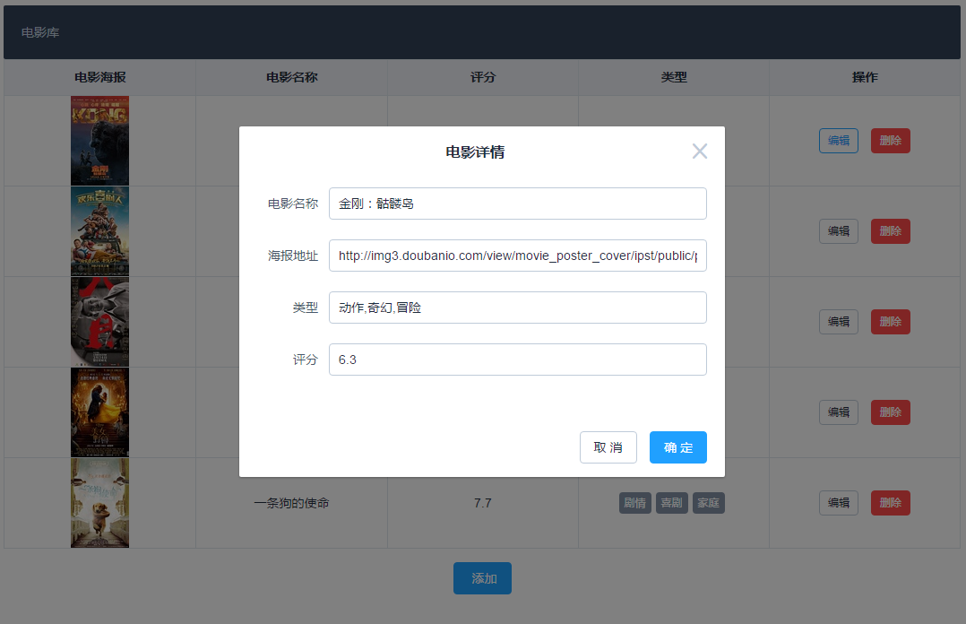
Task: Click the 操作 column header
Action: point(865,77)
